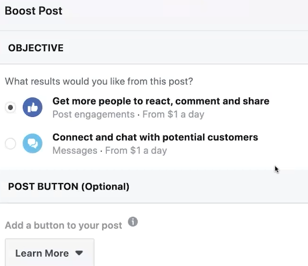Select the post engagements radio button
The height and width of the screenshot is (266, 308).
click(x=10, y=108)
